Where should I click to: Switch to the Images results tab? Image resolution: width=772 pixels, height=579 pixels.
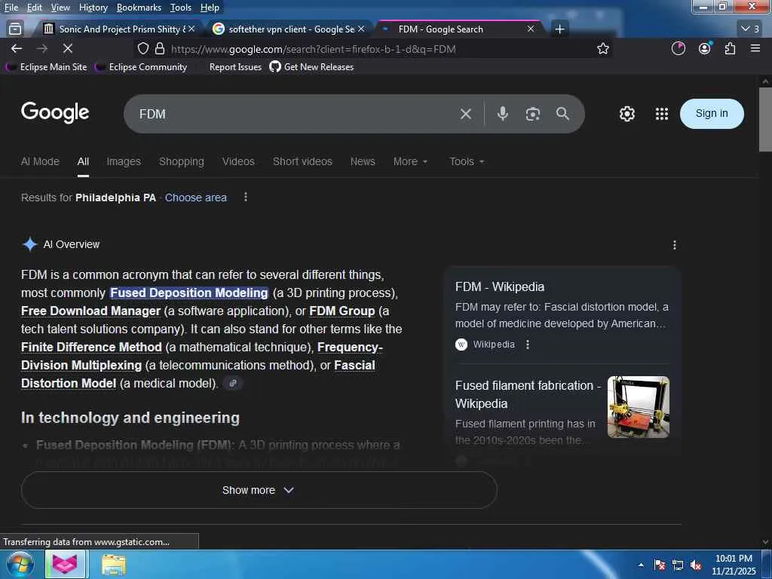[x=124, y=161]
